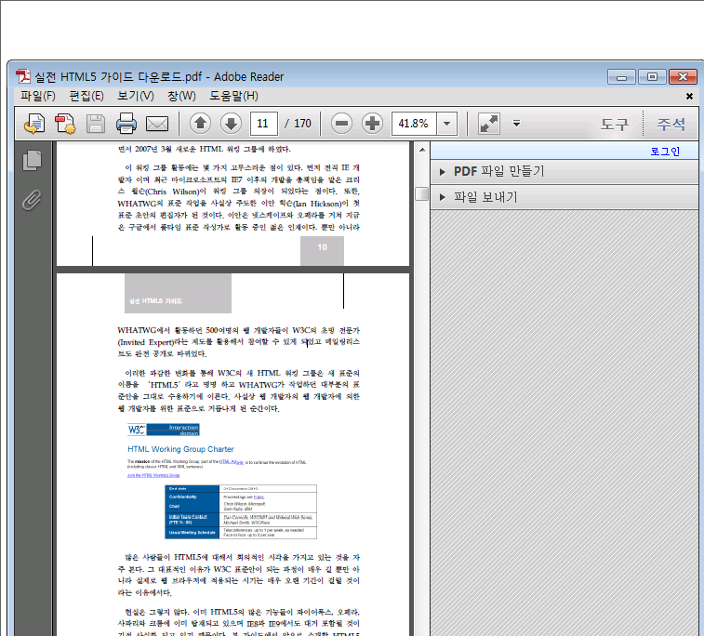Open the toolbar customize dropdown arrow

click(x=516, y=124)
